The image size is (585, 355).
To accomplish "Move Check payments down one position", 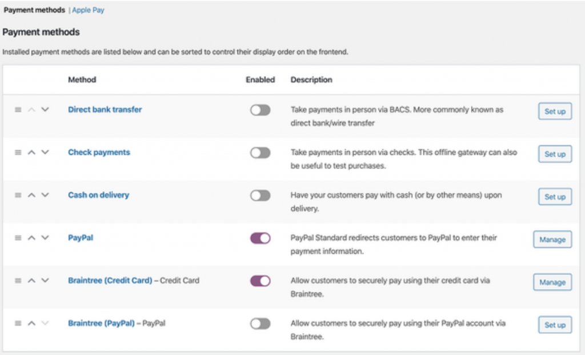I will click(45, 152).
